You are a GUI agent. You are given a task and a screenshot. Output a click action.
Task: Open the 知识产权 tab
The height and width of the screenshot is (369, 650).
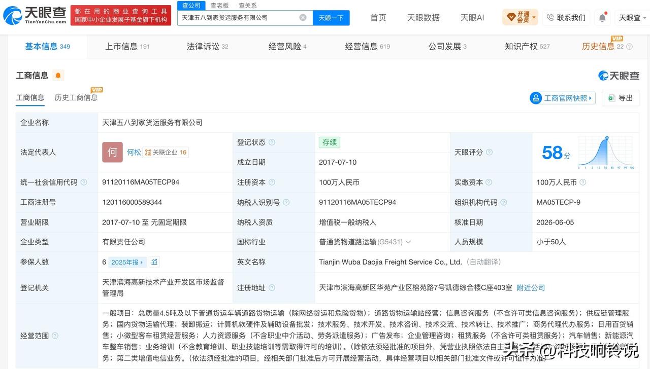coord(527,47)
